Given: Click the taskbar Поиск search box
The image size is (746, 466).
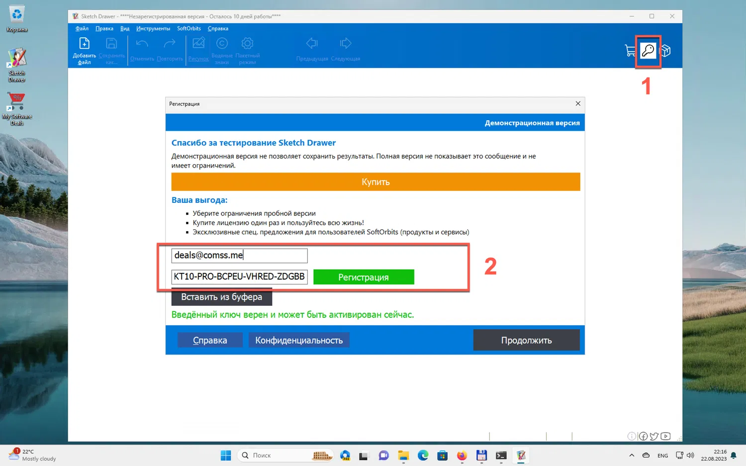Looking at the screenshot, I should (286, 455).
